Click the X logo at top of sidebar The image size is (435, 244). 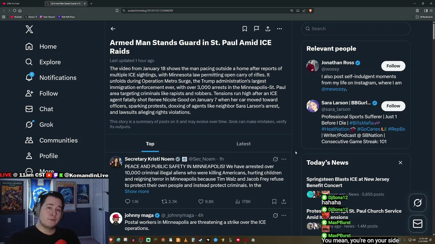(29, 29)
